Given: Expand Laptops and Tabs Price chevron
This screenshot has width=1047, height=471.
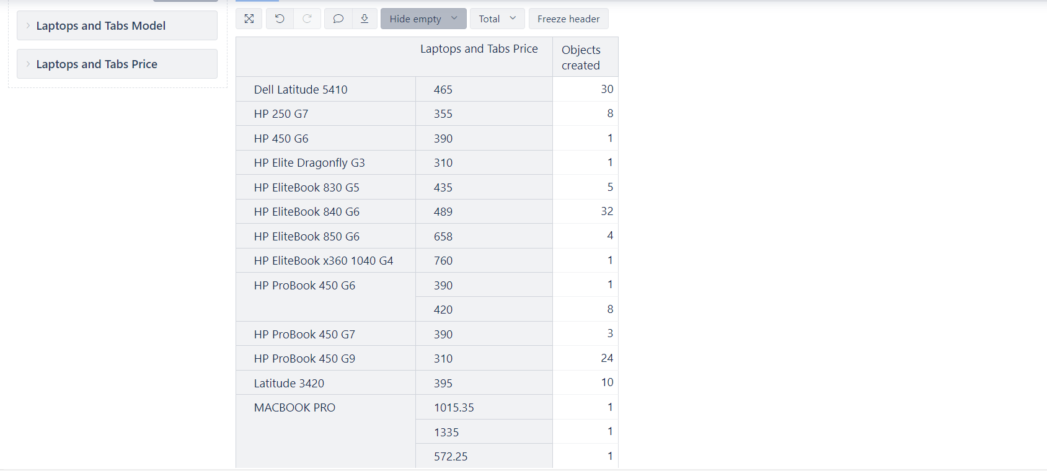Looking at the screenshot, I should [x=28, y=64].
